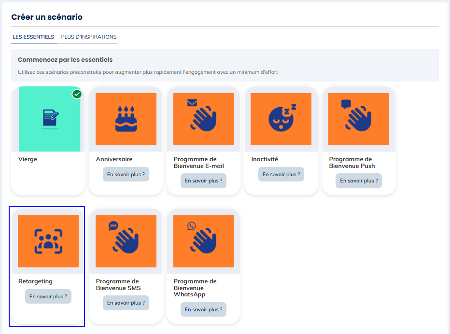Switch to the PLUS D'INSPIRATIONS tab
450x334 pixels.
pos(88,37)
